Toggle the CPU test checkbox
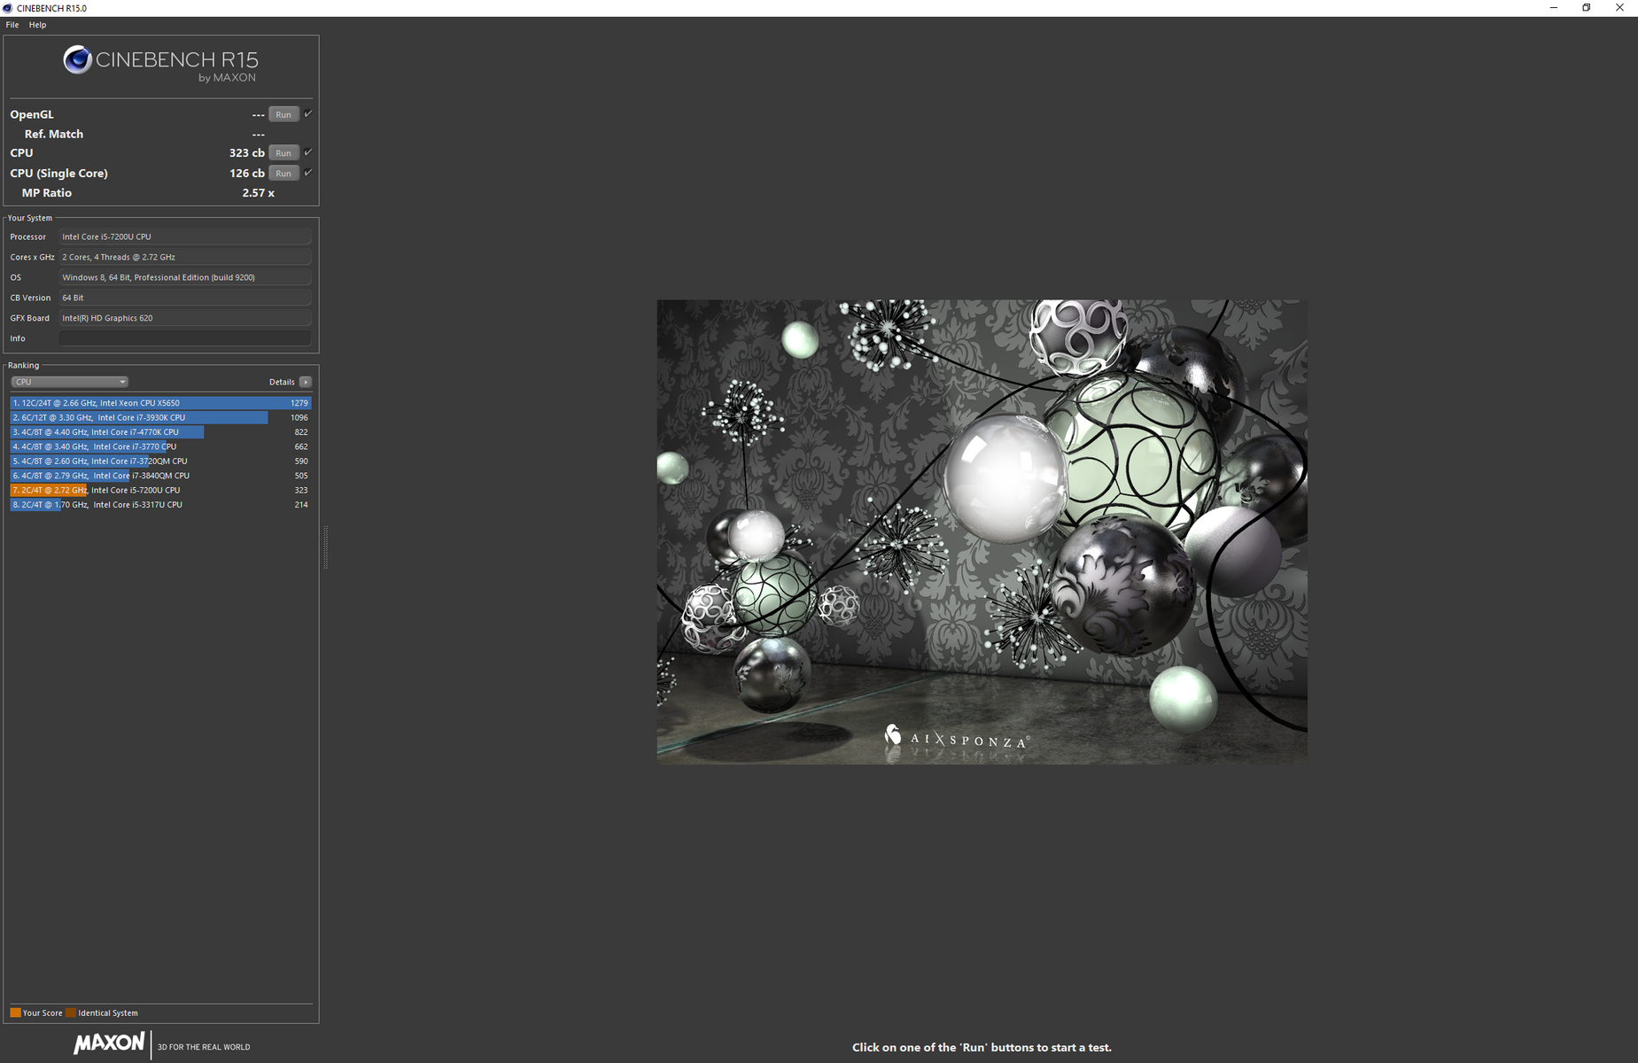 [x=308, y=152]
